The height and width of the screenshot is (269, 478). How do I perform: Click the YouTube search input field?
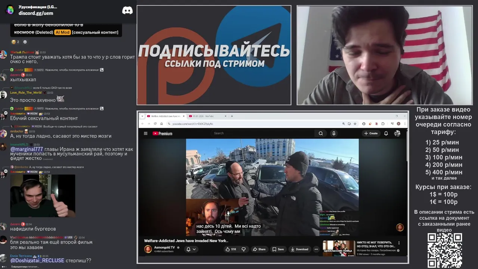point(263,133)
